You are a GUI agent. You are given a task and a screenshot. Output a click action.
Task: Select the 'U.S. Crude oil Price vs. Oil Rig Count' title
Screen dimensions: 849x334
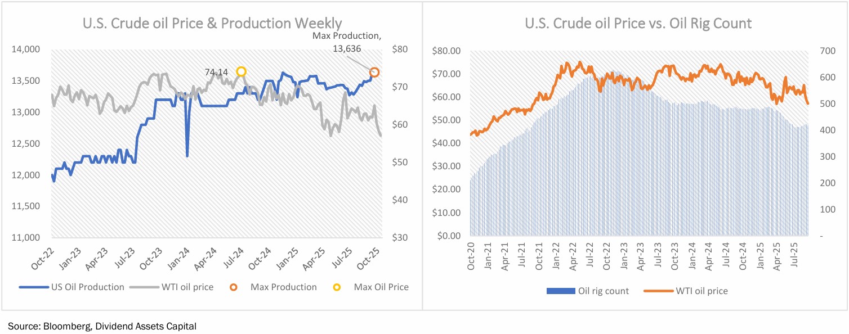pos(639,24)
